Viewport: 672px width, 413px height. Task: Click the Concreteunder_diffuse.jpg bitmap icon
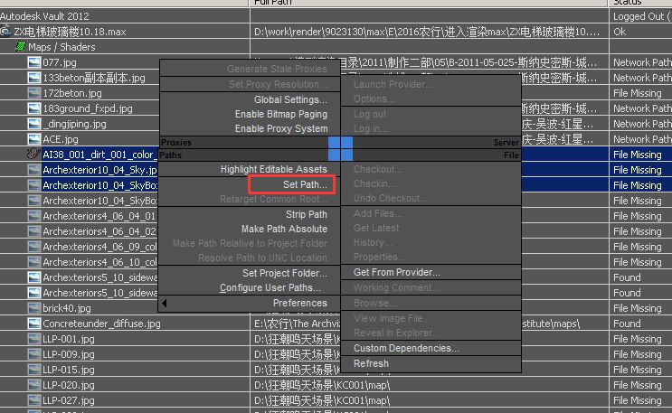click(x=34, y=324)
